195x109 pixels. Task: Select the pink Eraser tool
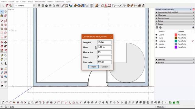click(5, 16)
